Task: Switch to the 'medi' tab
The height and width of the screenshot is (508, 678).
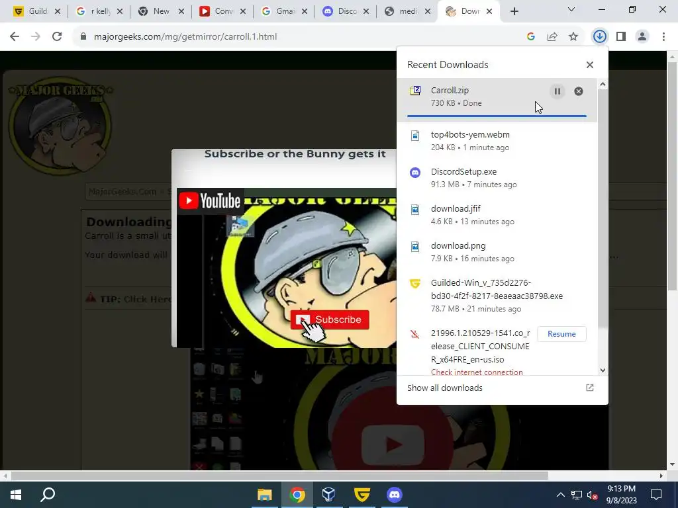Action: click(x=408, y=12)
